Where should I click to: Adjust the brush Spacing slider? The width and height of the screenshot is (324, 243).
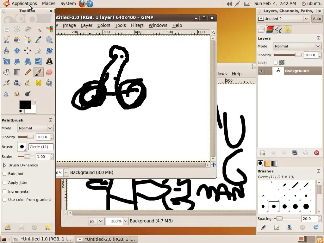[x=287, y=219]
